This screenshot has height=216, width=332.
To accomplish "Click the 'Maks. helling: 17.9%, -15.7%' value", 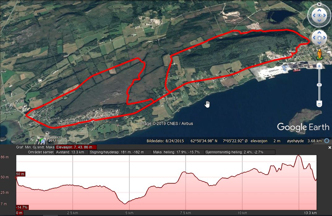I will pos(178,152).
